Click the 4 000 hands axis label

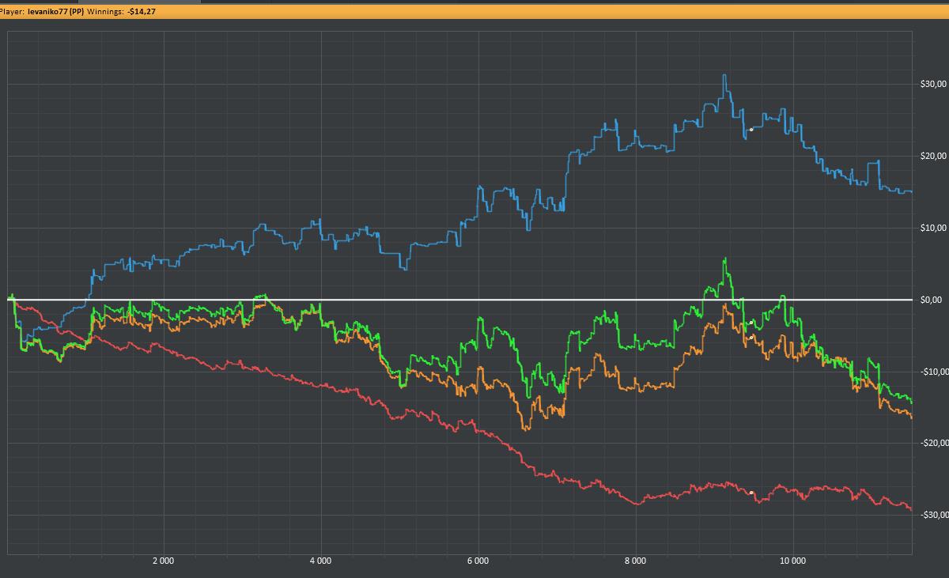tap(320, 561)
